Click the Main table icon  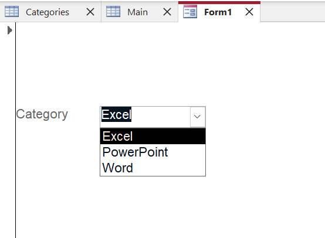pyautogui.click(x=113, y=12)
